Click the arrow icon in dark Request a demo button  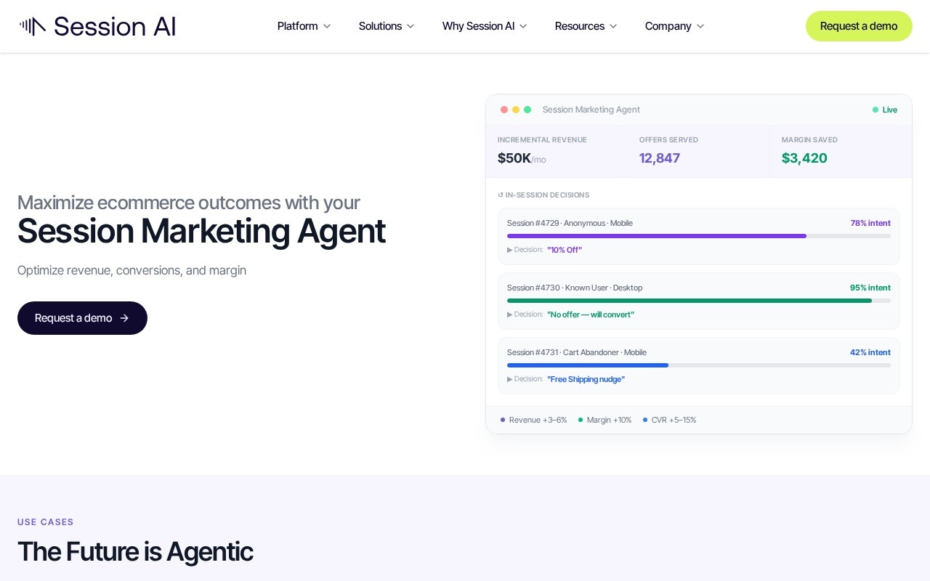tap(124, 318)
